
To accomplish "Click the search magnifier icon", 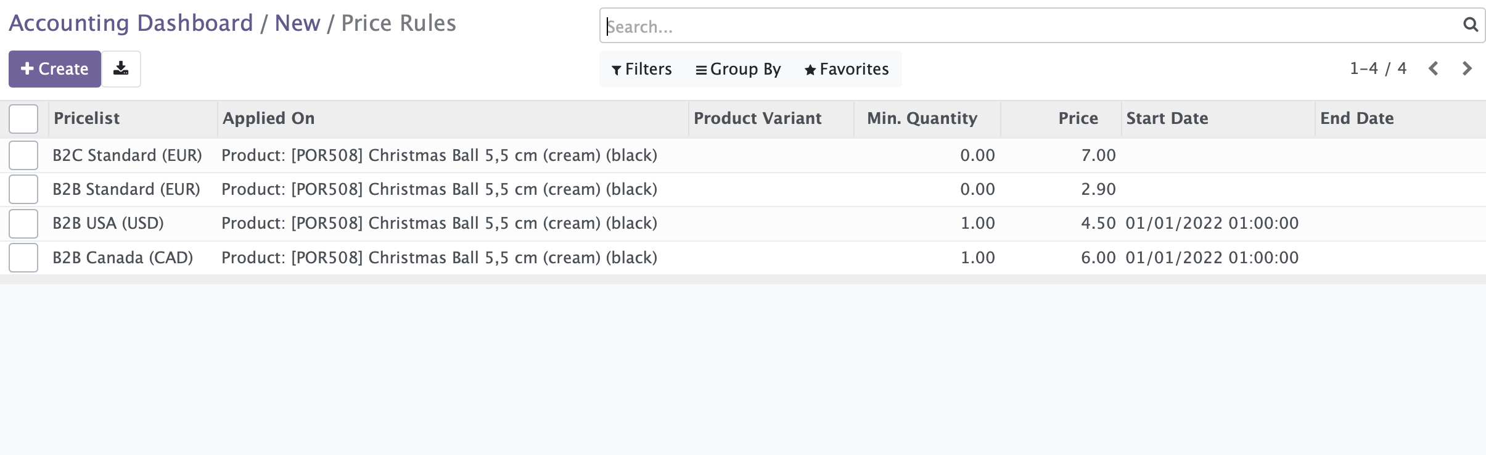I will click(1471, 25).
